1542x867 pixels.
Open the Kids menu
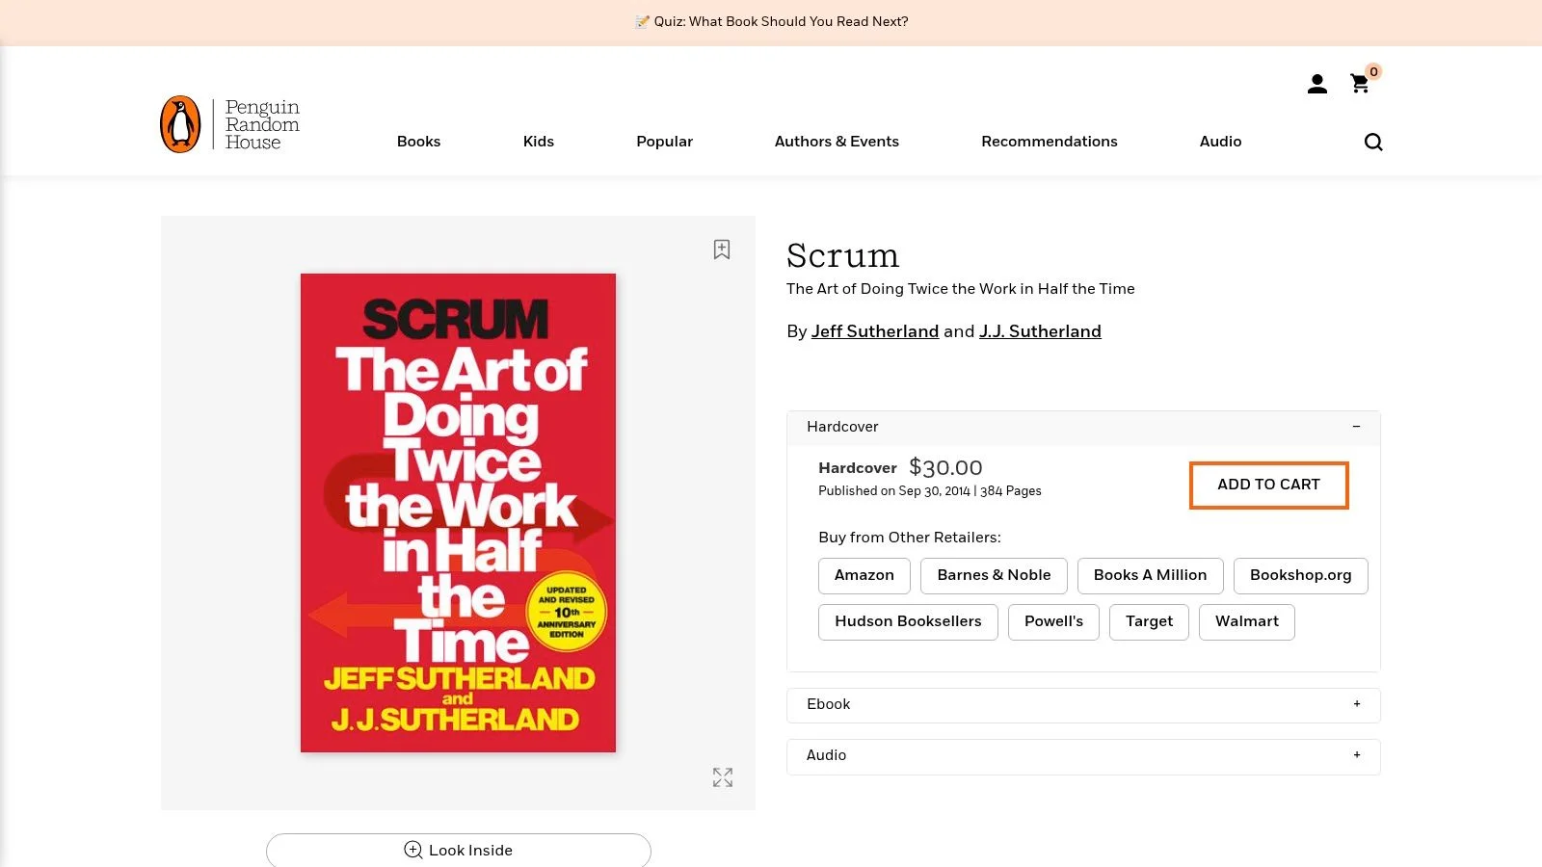pyautogui.click(x=539, y=142)
